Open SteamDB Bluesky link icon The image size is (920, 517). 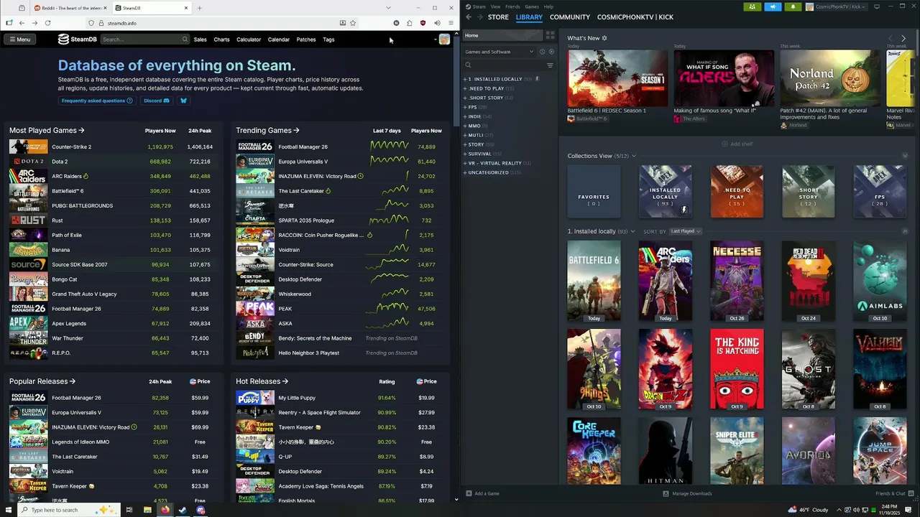point(183,101)
